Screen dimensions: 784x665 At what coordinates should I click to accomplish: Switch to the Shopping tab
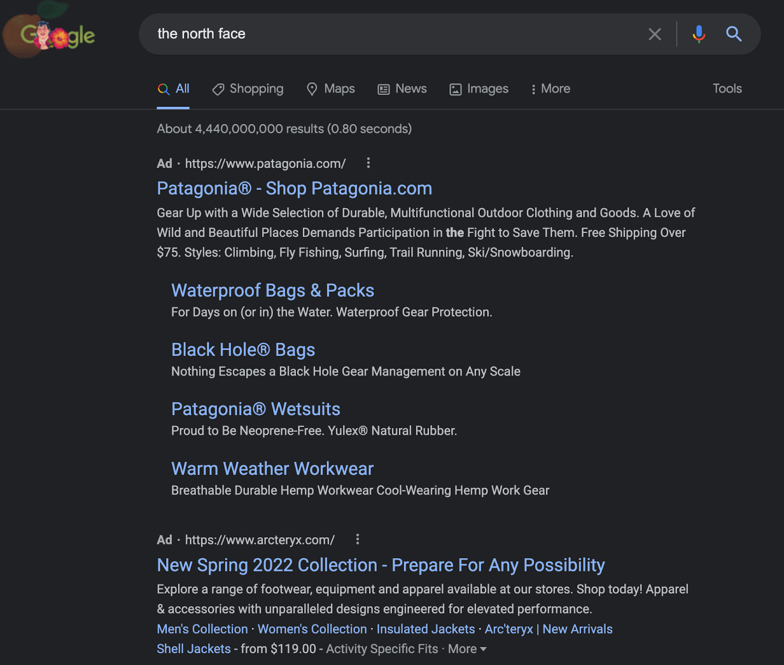click(248, 89)
